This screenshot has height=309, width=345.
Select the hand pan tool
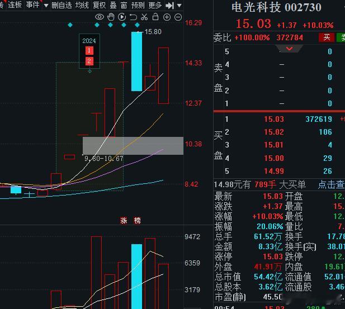pos(111,17)
